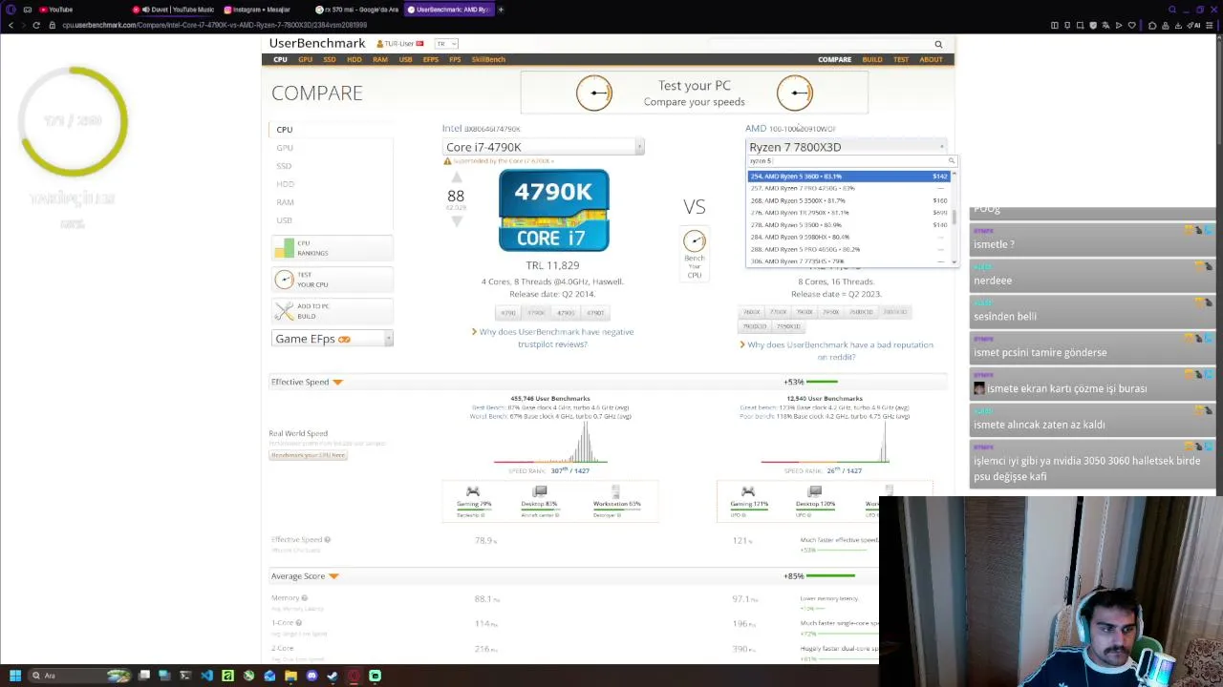Launch Visual Studio Code from taskbar
The image size is (1223, 687).
pos(206,676)
